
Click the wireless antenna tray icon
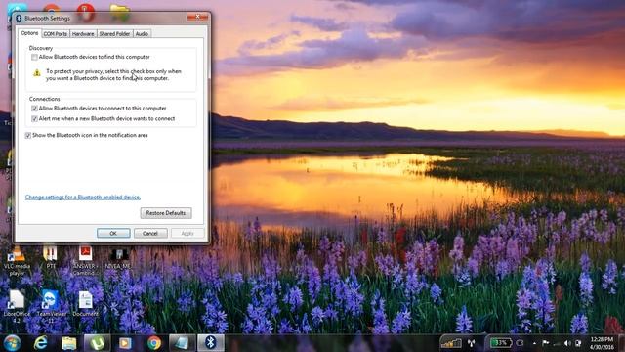[471, 343]
